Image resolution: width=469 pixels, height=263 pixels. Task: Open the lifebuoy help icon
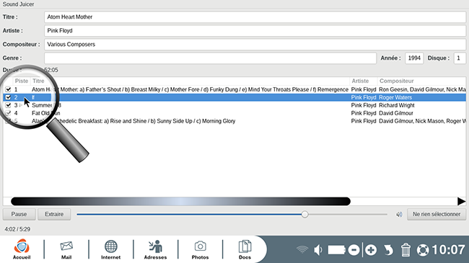coord(423,249)
